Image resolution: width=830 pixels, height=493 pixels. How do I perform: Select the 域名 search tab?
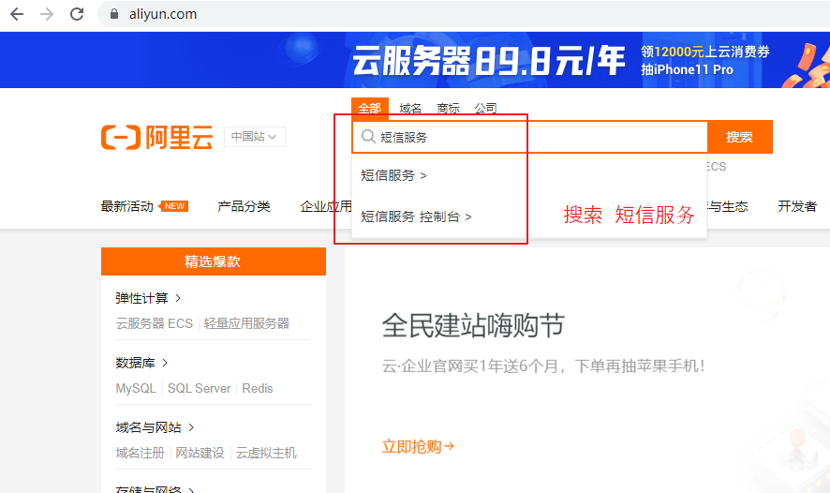tap(410, 109)
